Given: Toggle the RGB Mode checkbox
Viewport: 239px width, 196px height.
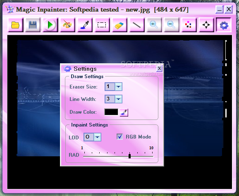Looking at the screenshot, I should click(x=119, y=136).
